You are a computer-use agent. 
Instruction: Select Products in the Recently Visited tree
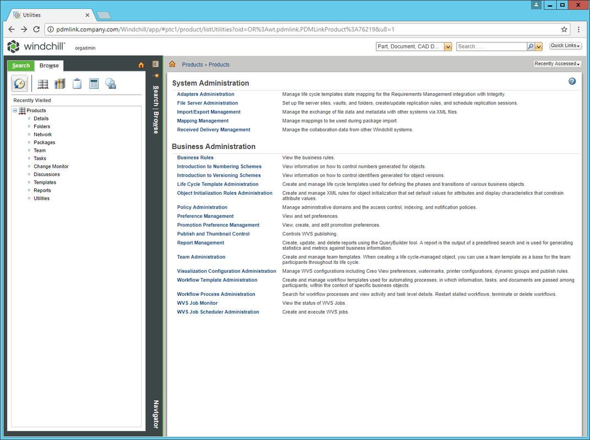36,111
